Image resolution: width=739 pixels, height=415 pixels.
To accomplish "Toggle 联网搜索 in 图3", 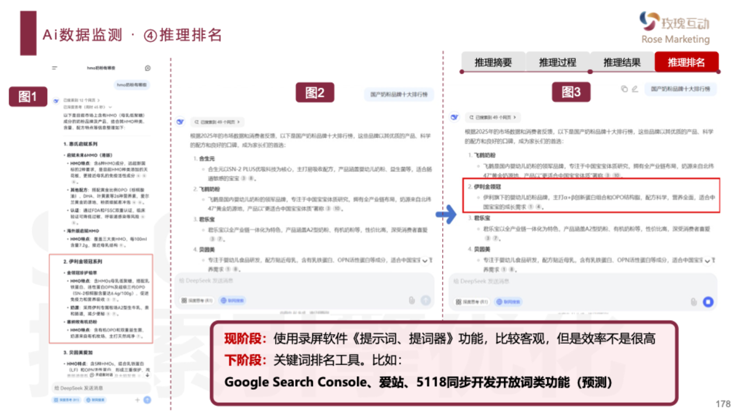I will coord(508,302).
